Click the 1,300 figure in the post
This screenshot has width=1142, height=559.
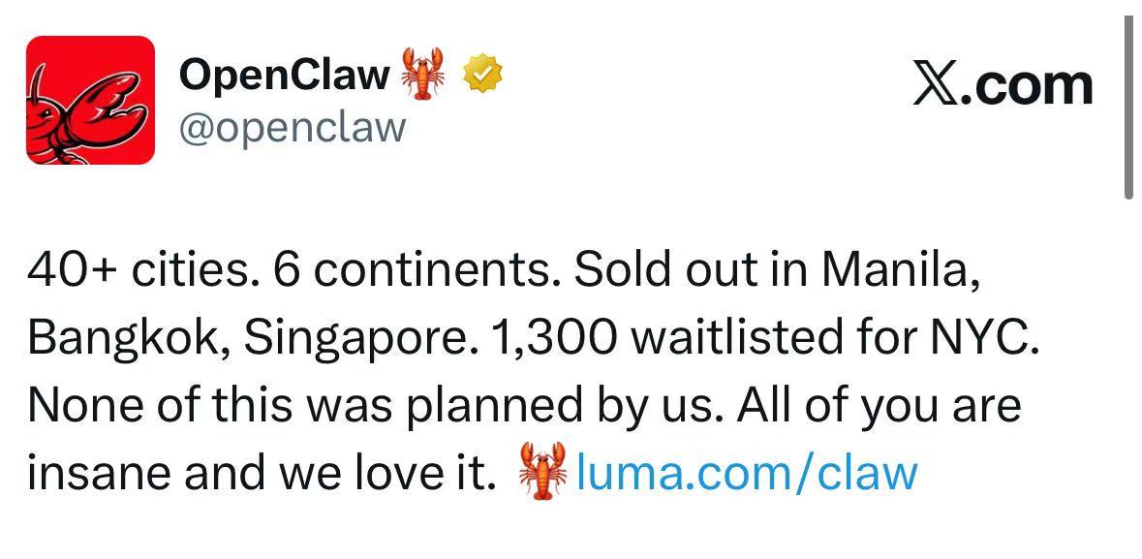coord(552,337)
